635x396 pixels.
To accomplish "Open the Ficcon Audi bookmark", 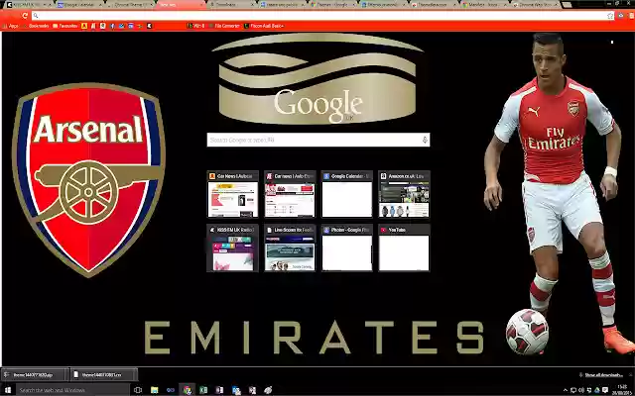I will 263,26.
